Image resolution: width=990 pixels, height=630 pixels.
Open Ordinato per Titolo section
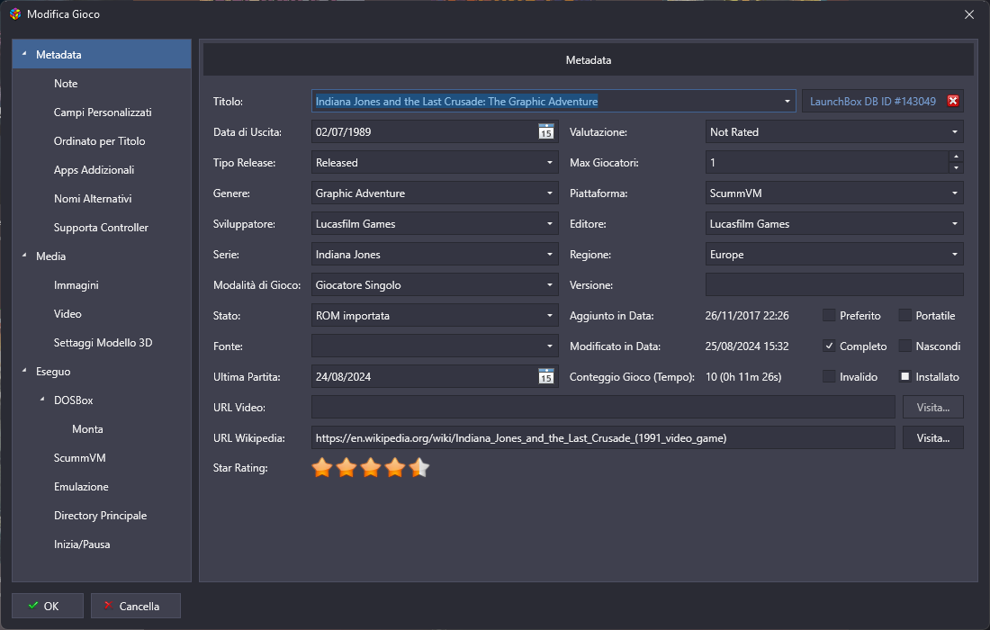point(102,140)
